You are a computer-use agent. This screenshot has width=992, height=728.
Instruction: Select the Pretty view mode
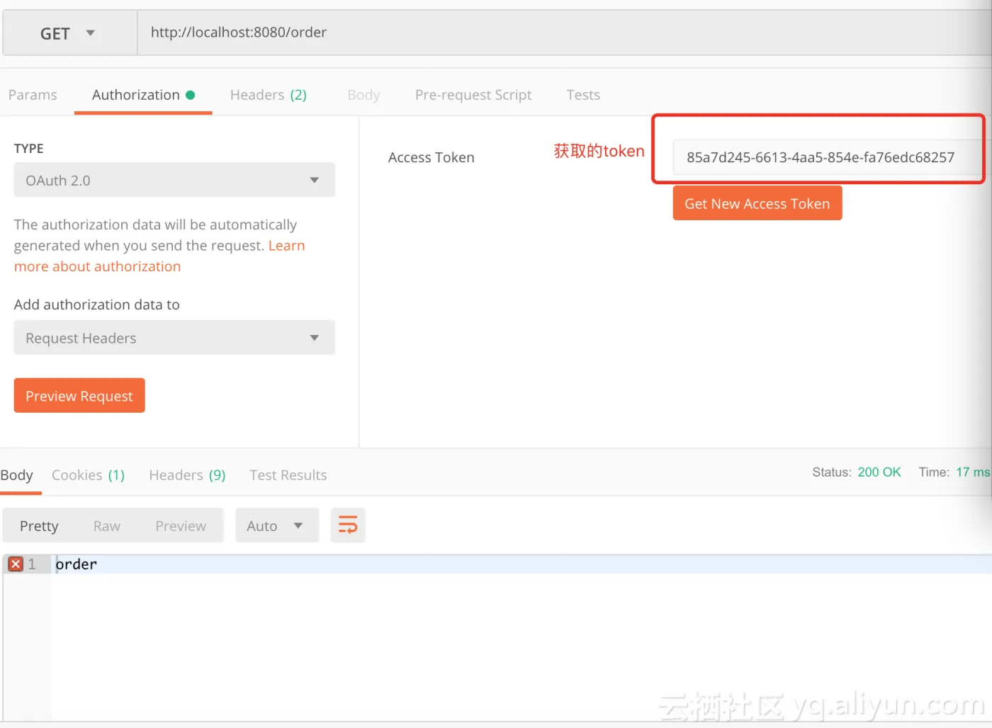click(x=39, y=525)
